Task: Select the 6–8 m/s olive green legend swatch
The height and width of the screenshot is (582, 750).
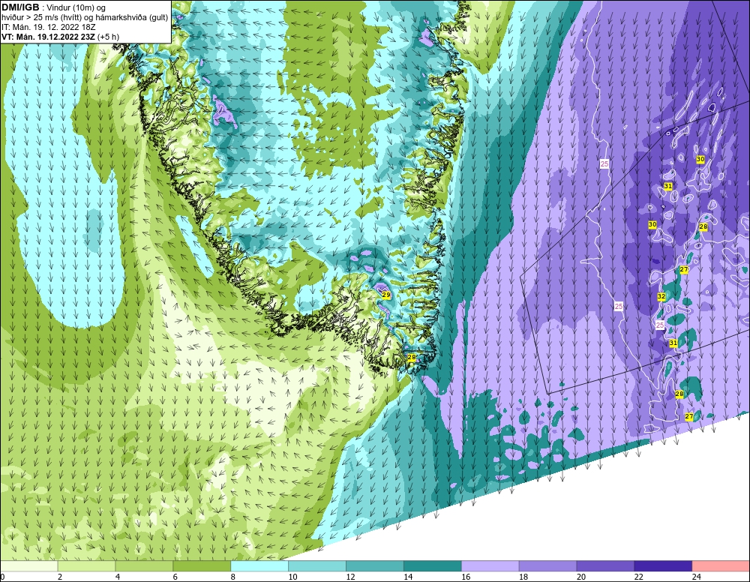Action: pos(202,566)
